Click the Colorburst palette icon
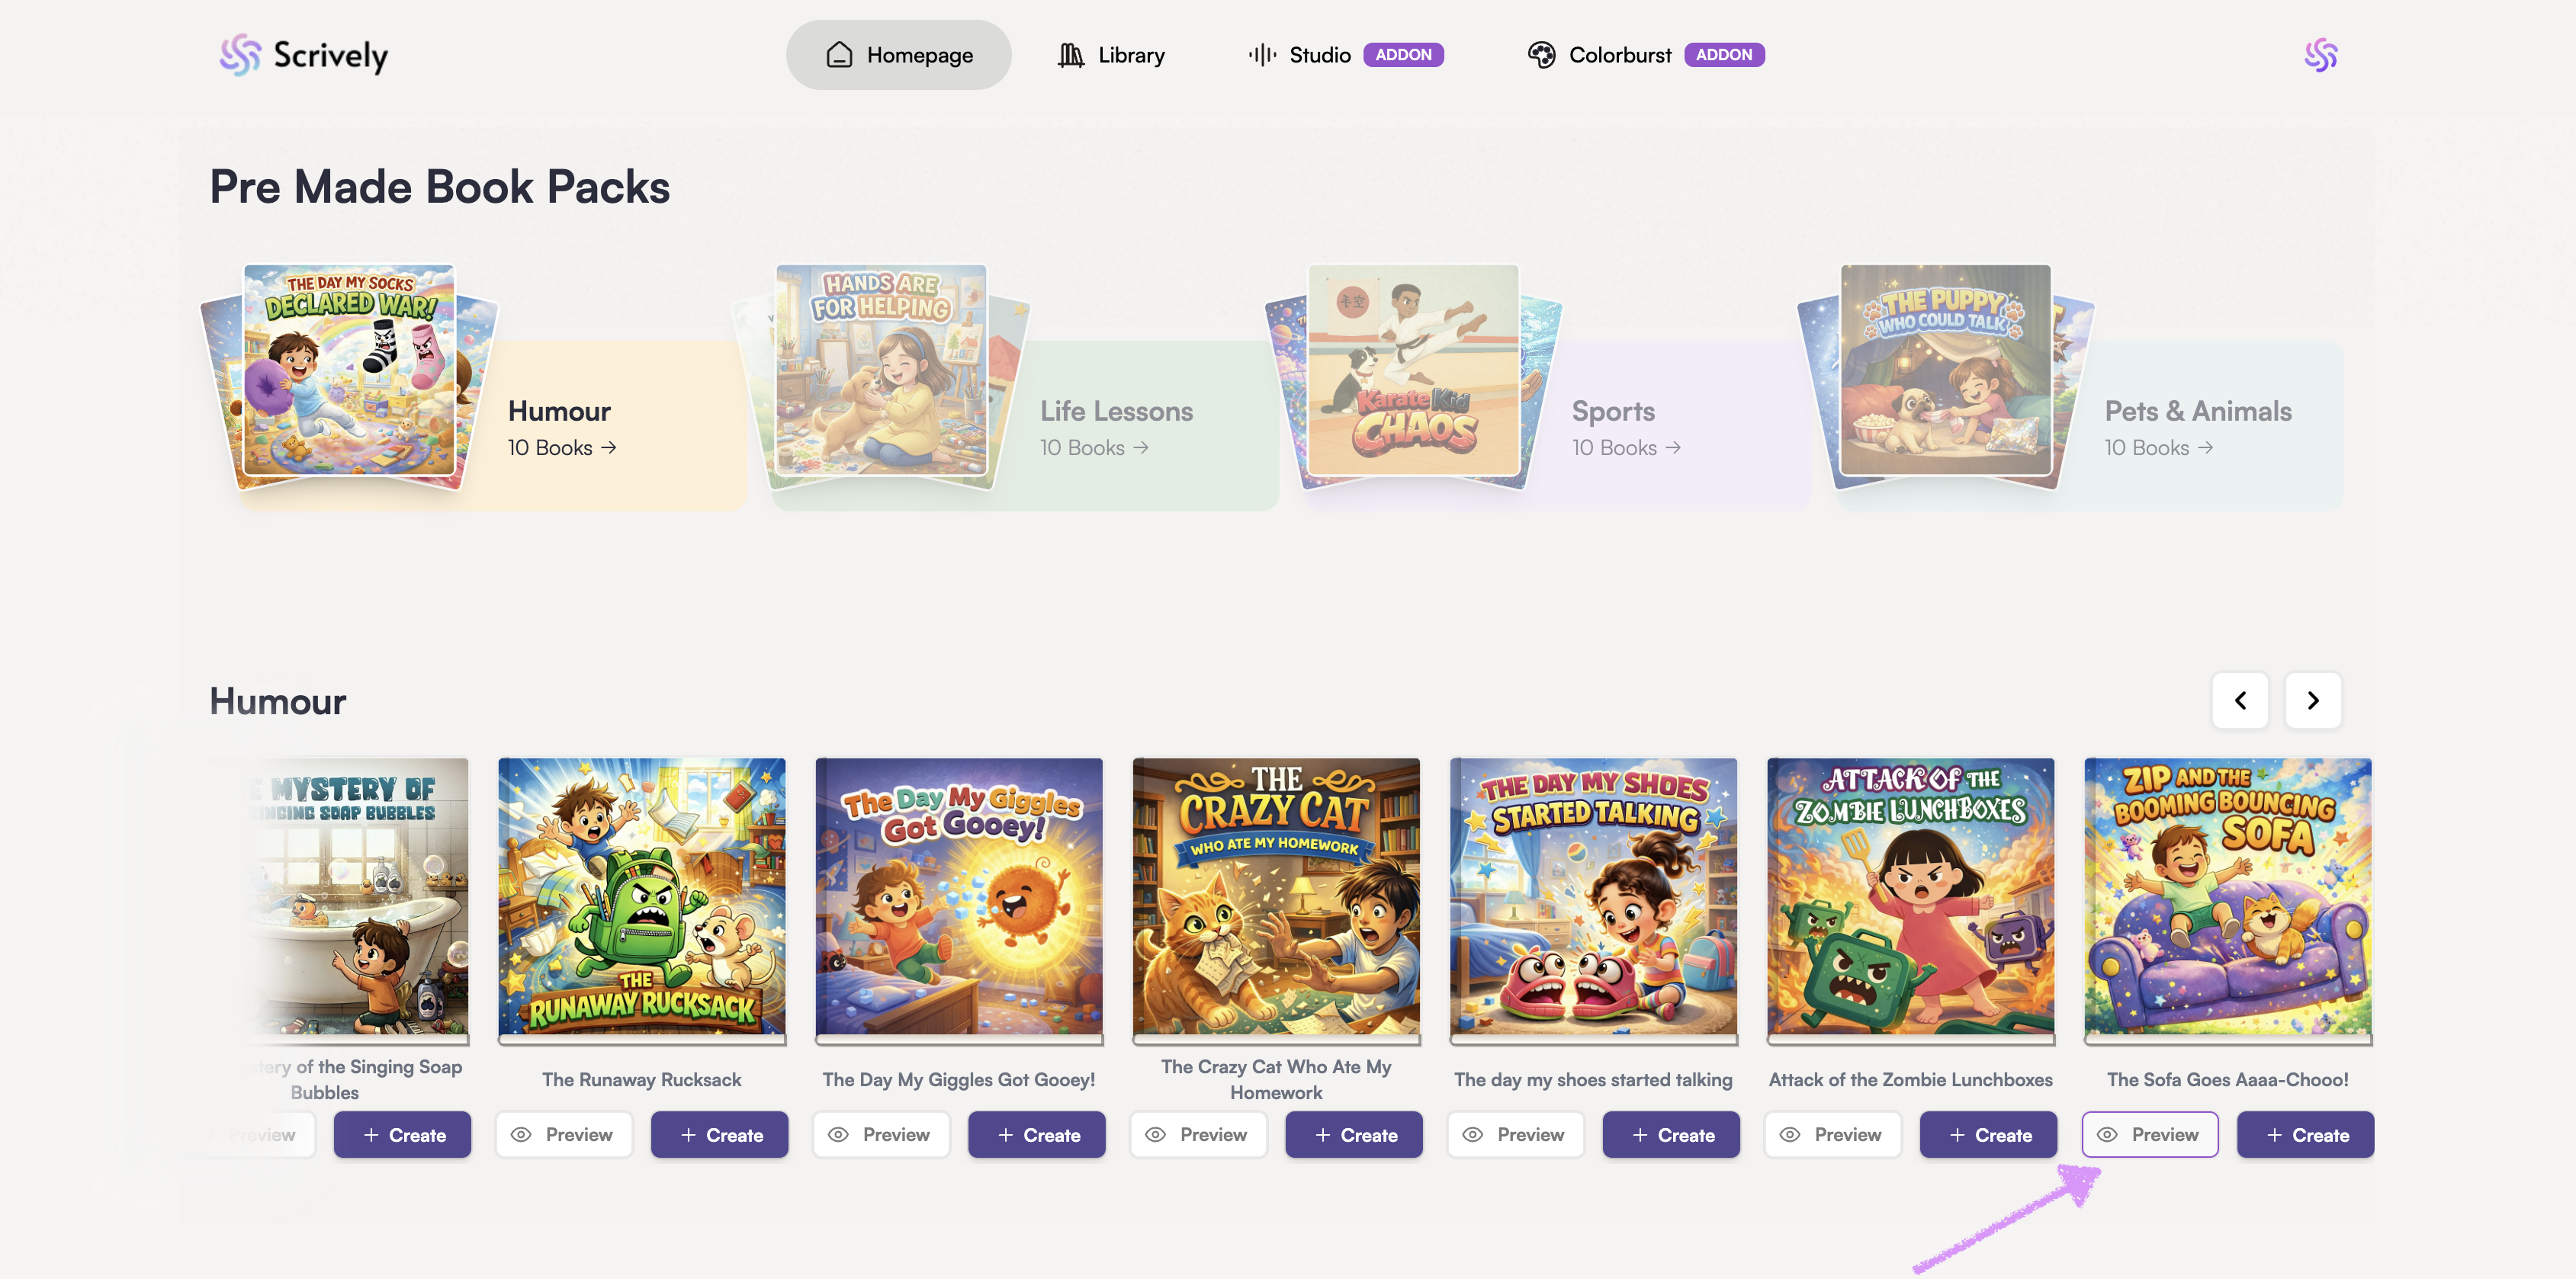Image resolution: width=2576 pixels, height=1279 pixels. [x=1541, y=55]
